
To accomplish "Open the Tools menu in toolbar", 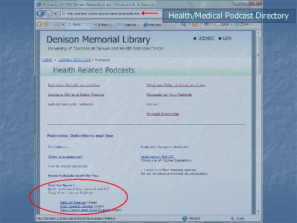I will [x=243, y=24].
